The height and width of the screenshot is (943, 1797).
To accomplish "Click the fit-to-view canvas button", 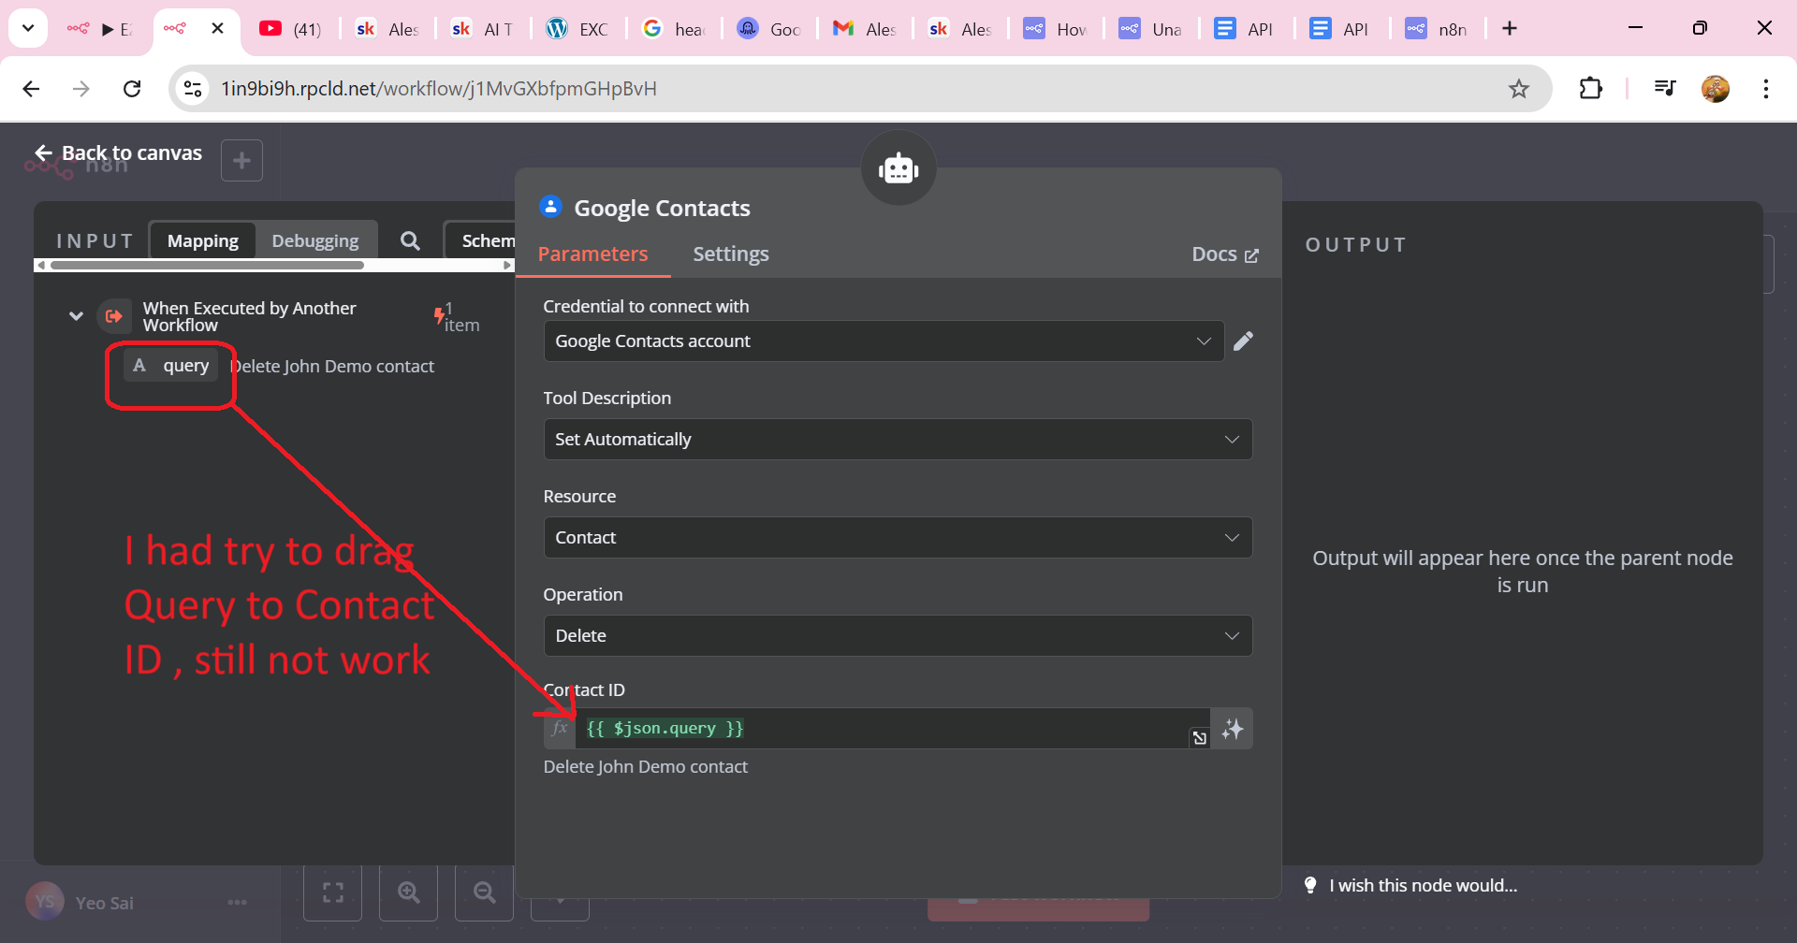I will point(332,892).
